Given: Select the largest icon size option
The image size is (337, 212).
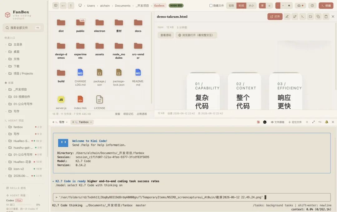Looking at the screenshot, I should click(289, 6).
